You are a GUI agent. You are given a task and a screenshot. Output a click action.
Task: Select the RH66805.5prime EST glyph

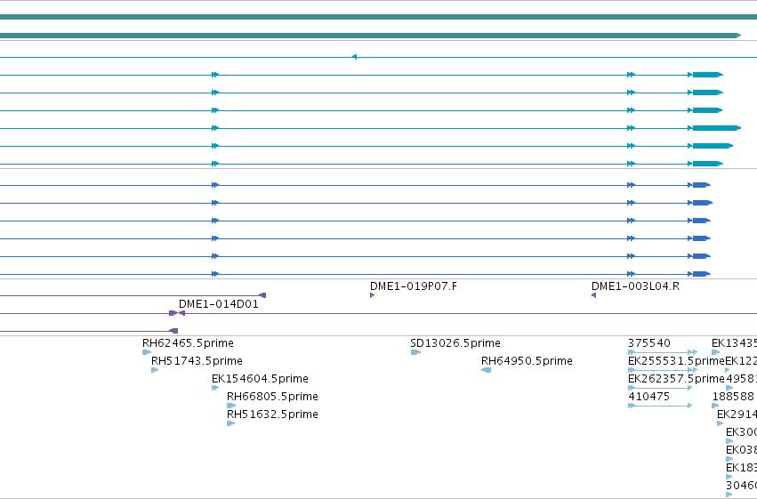tap(231, 406)
